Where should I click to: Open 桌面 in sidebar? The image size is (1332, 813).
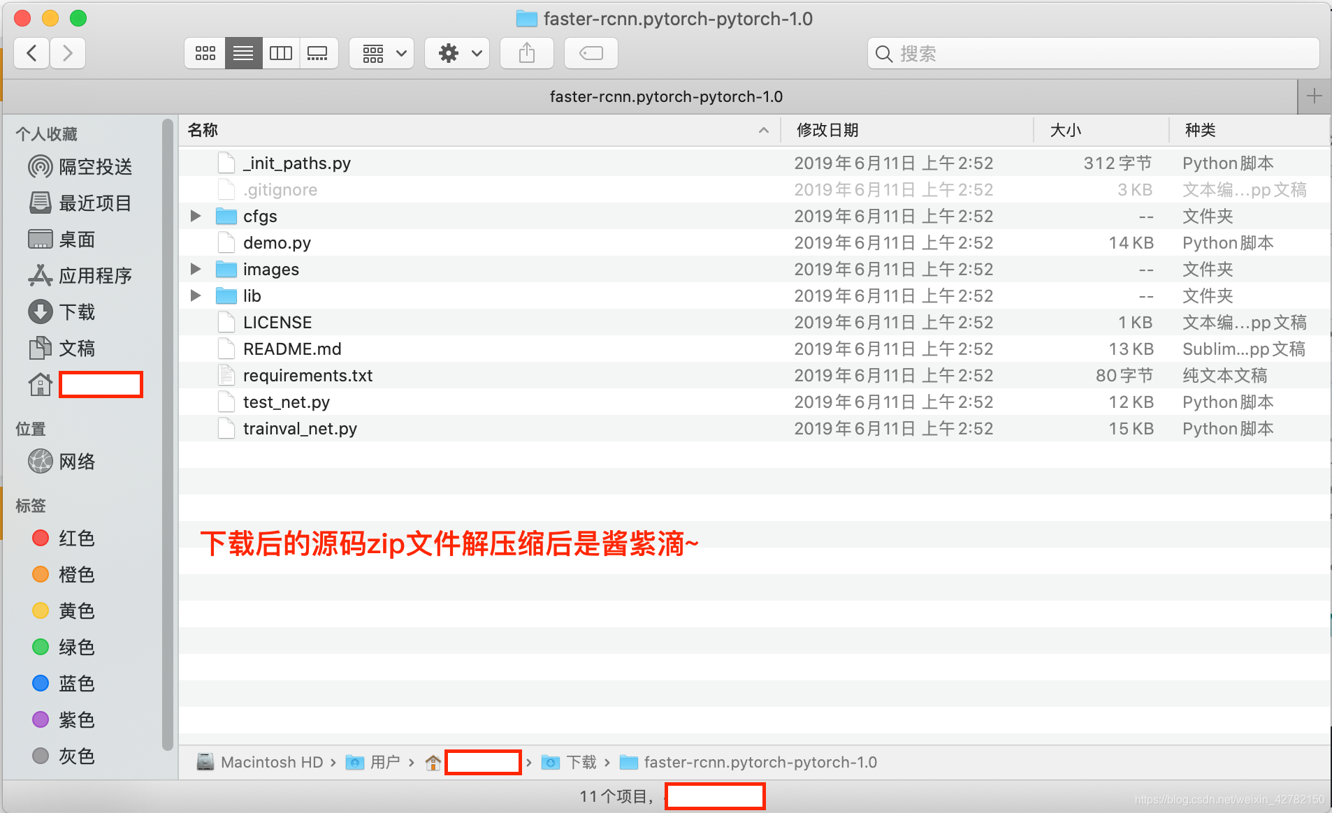[63, 240]
